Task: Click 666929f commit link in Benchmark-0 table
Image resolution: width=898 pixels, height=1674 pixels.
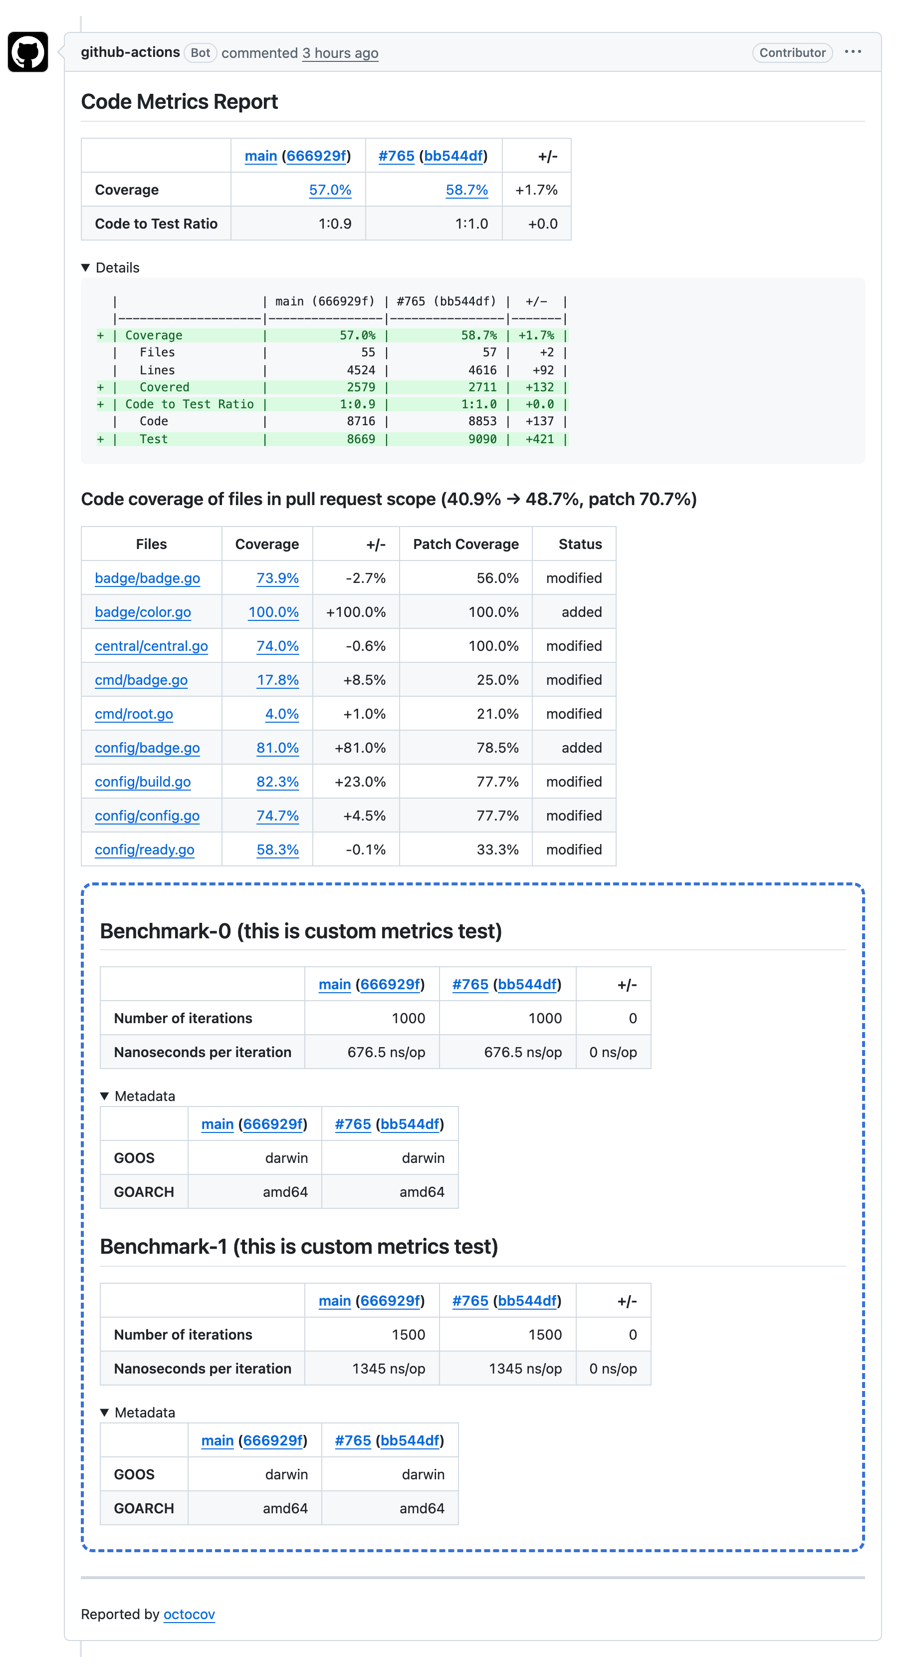Action: (390, 985)
